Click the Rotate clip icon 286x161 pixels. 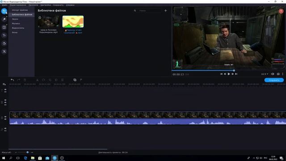(44, 80)
